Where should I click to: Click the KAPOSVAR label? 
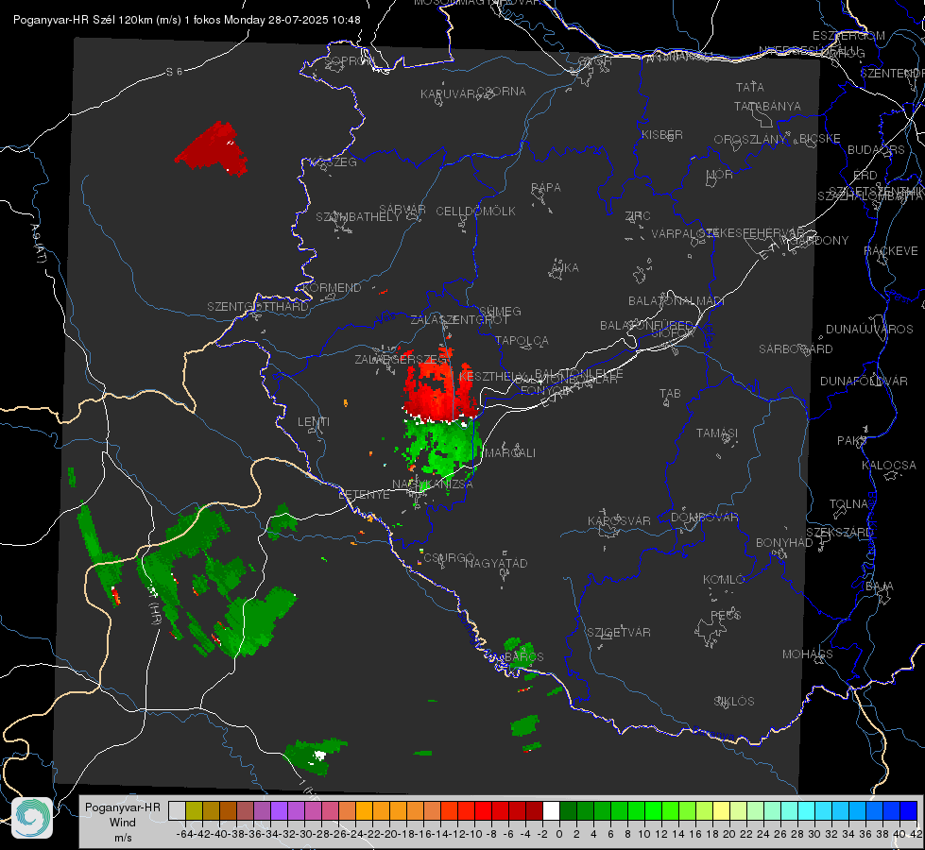619,521
